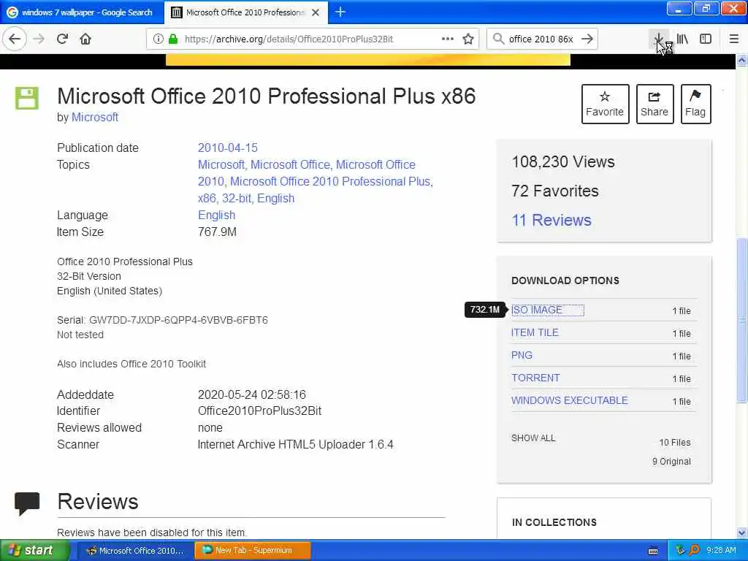Click the Office2010ProPlus32Bit identifier value

[259, 411]
